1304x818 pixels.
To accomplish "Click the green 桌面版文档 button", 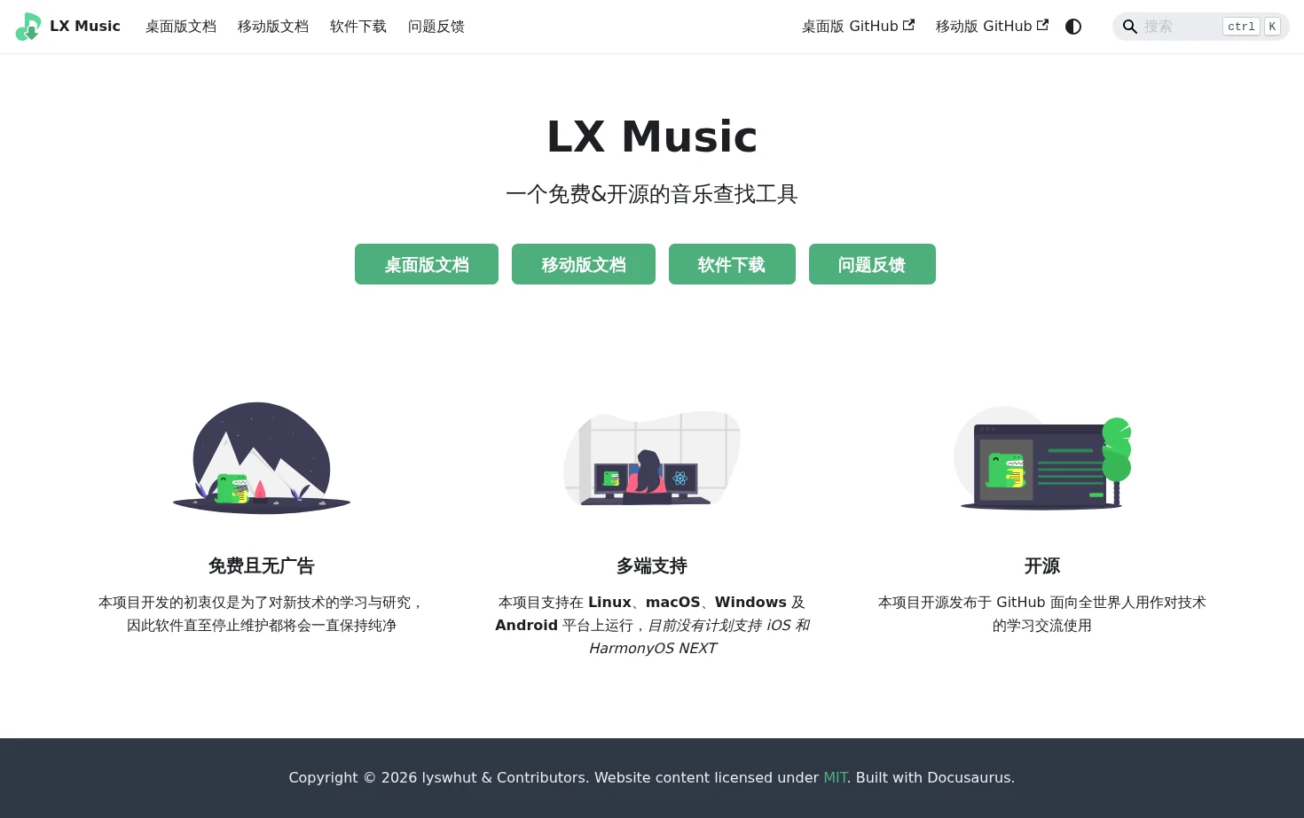I will tap(427, 264).
